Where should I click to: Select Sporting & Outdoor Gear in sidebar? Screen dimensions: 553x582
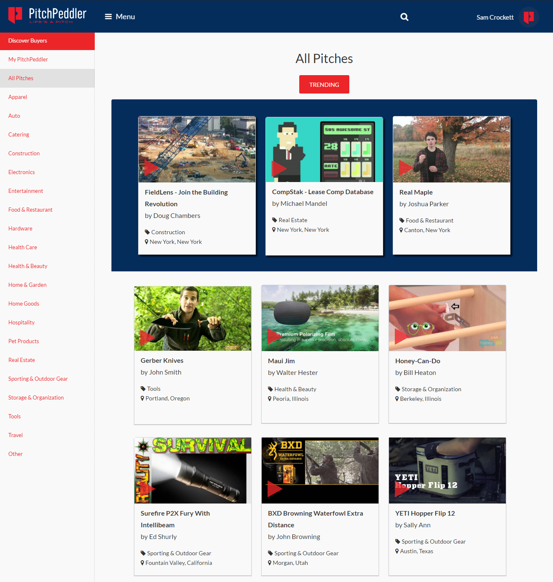47,379
